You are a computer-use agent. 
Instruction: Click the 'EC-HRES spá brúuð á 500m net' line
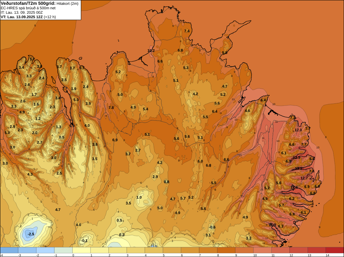28,8
